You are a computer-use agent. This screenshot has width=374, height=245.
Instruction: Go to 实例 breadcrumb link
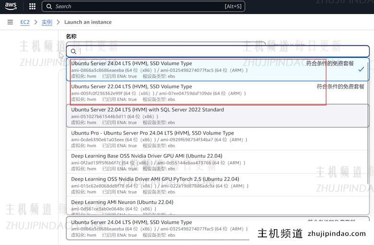tap(47, 22)
